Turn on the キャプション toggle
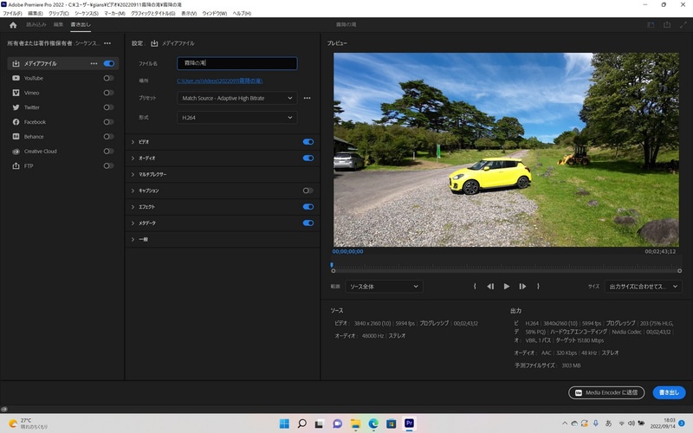The image size is (693, 433). pos(308,191)
